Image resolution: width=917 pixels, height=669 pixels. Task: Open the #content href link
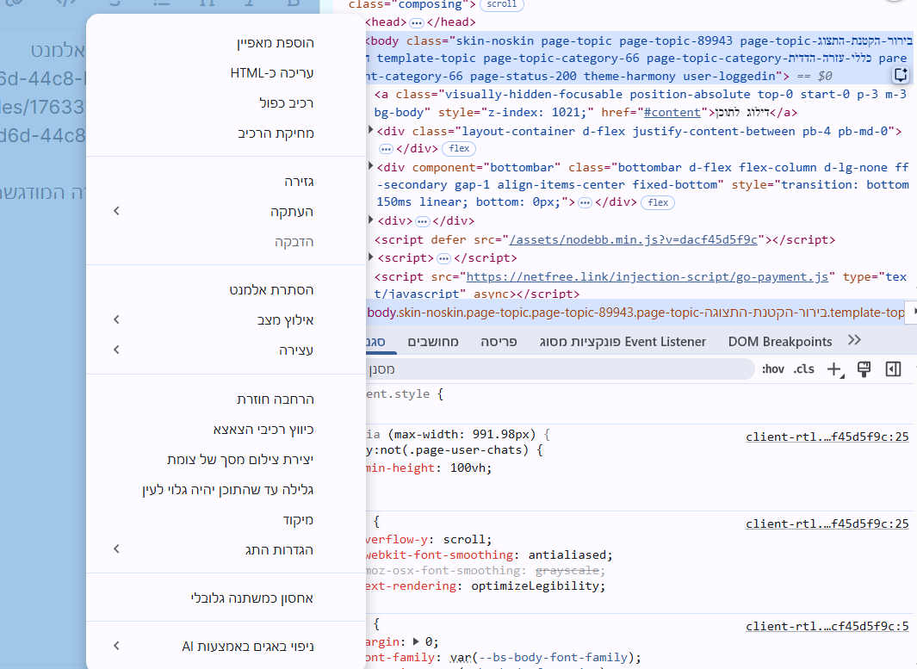point(672,112)
